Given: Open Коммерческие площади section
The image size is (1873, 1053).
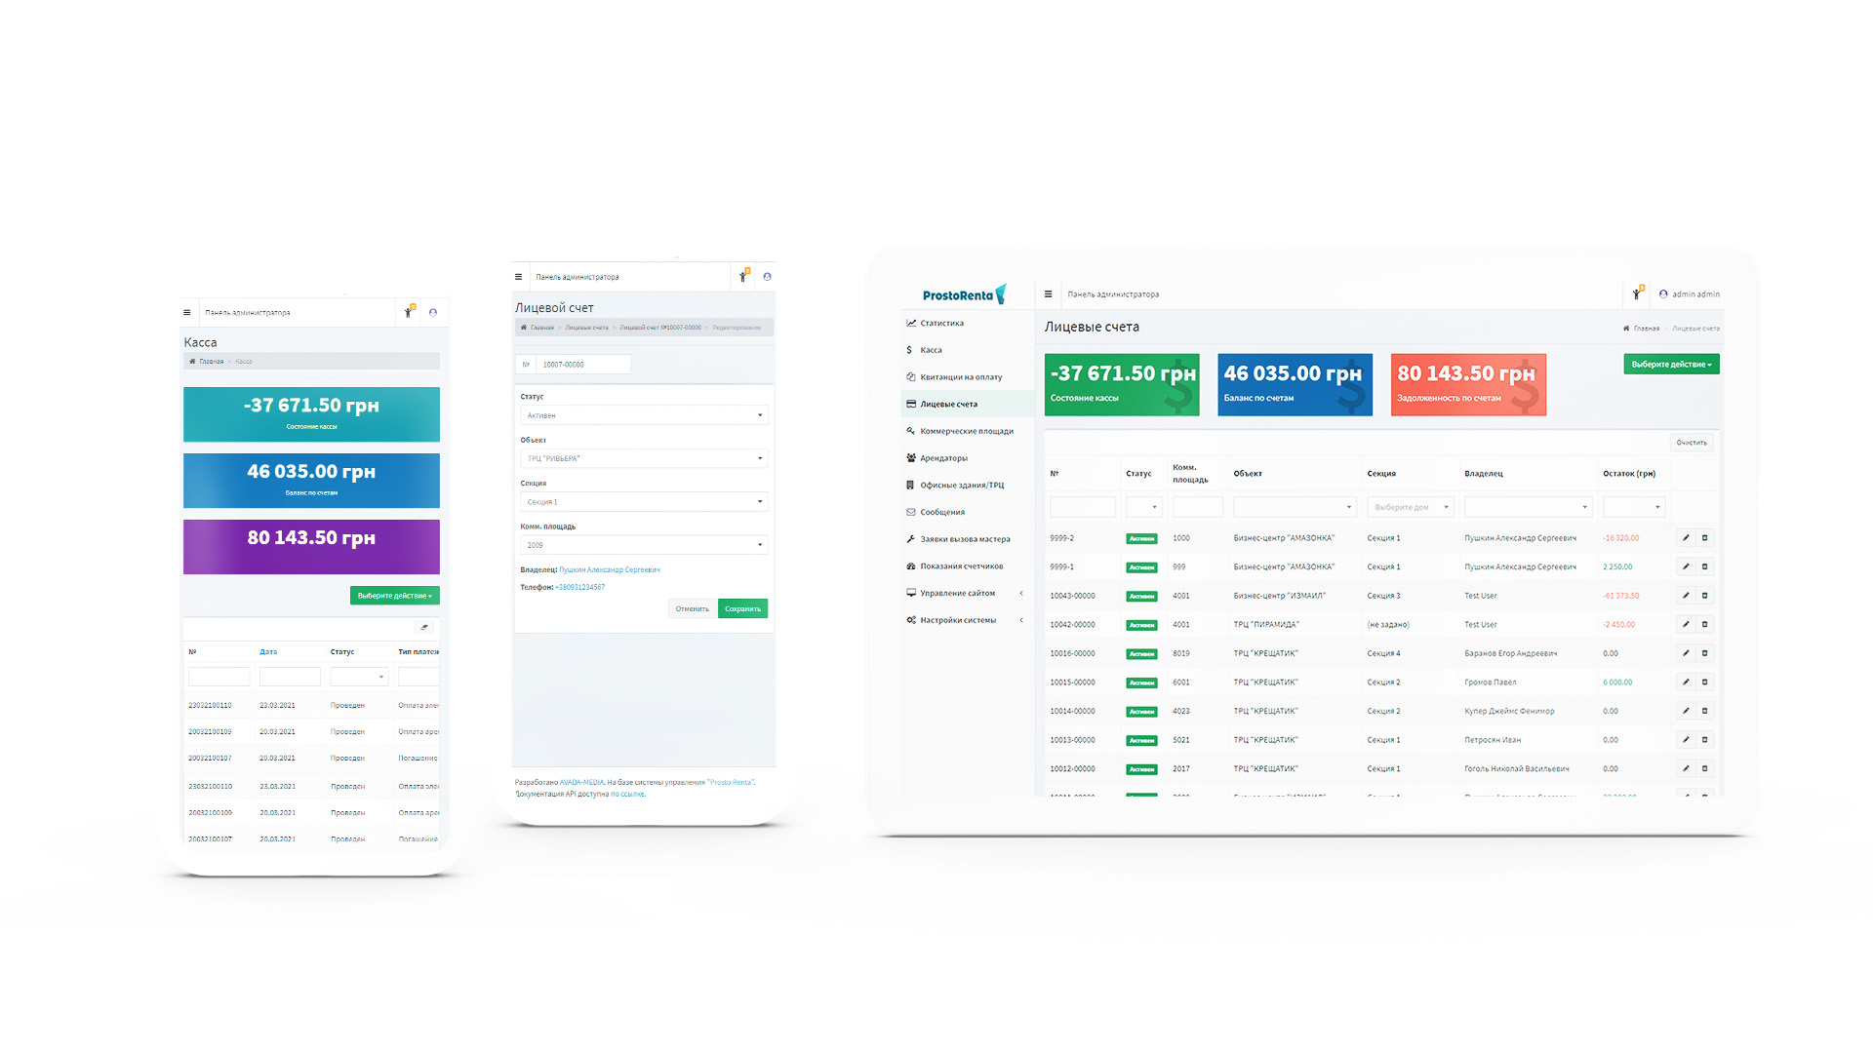Looking at the screenshot, I should [x=967, y=431].
